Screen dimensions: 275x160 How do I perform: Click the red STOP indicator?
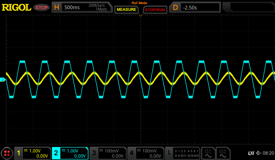click(x=41, y=7)
